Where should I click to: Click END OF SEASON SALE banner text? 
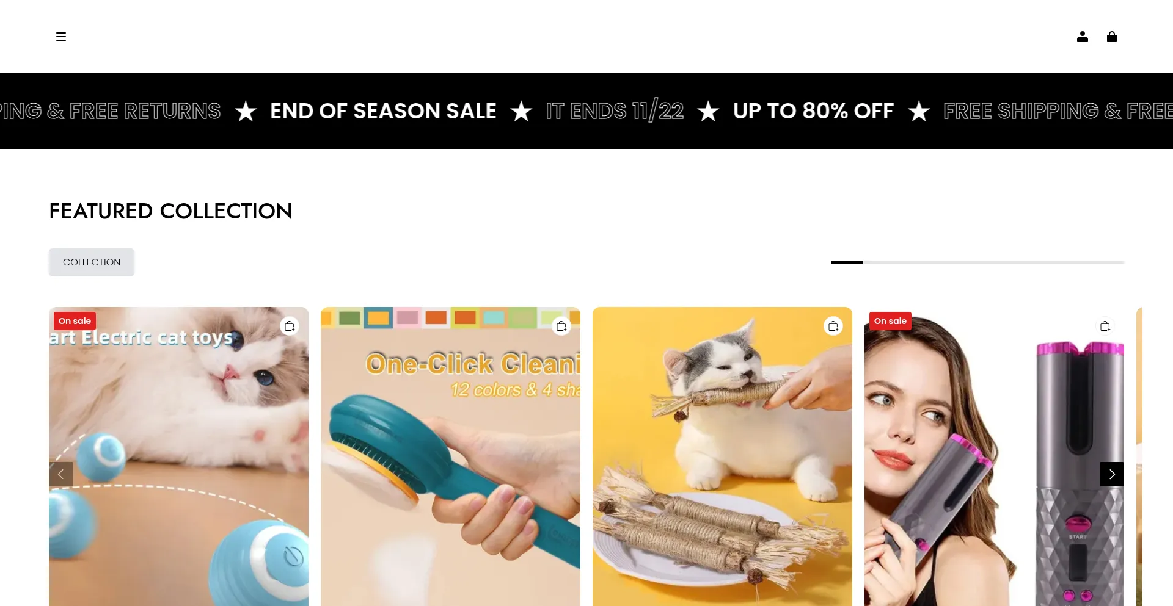383,111
